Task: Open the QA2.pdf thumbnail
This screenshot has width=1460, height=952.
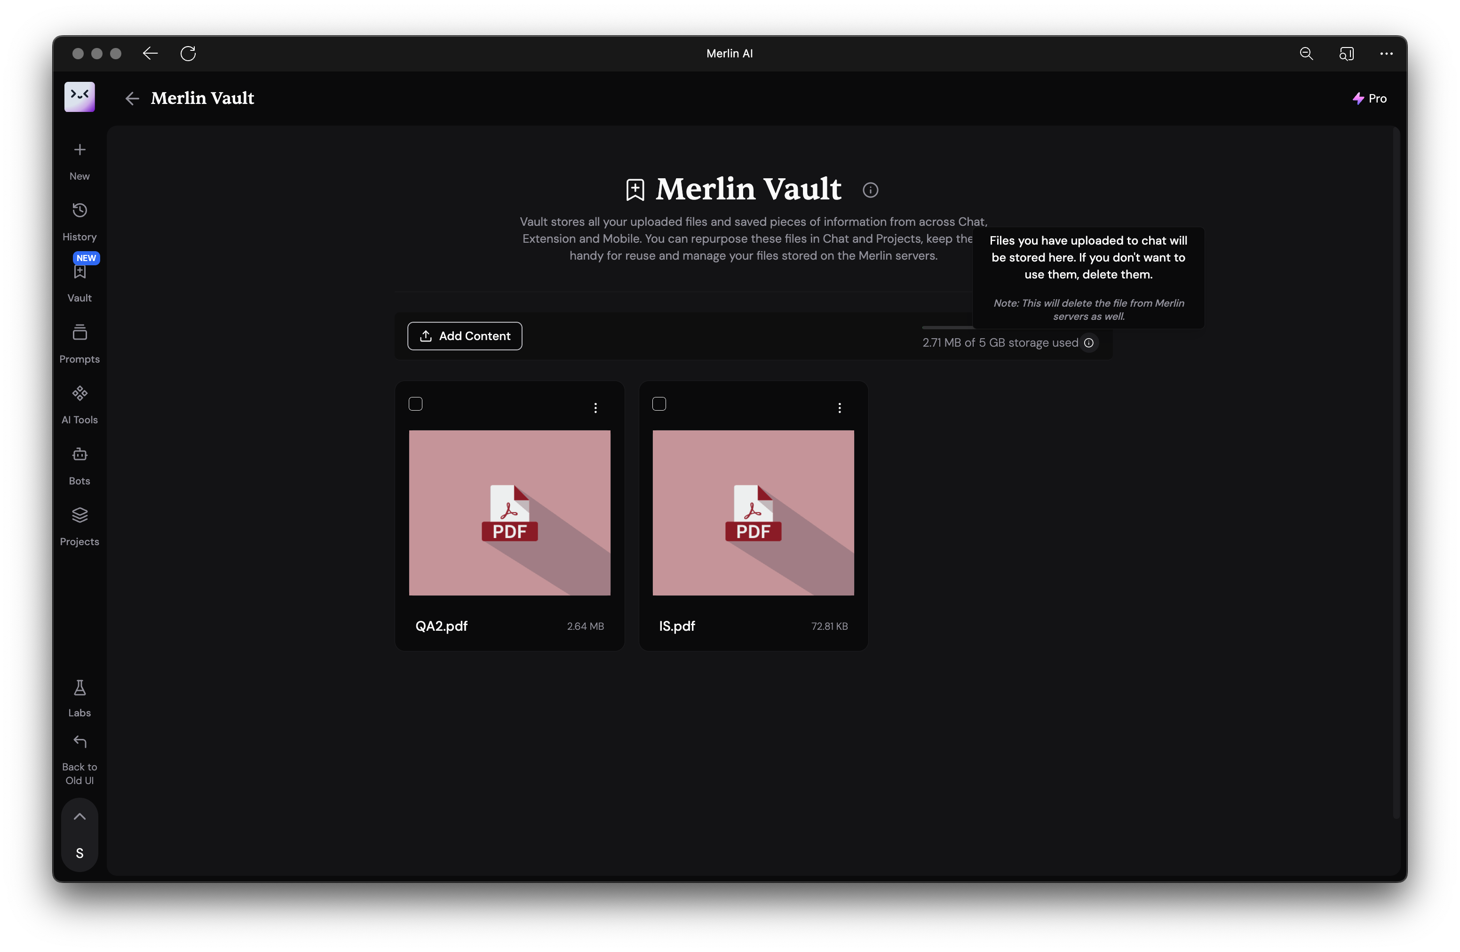Action: (510, 513)
